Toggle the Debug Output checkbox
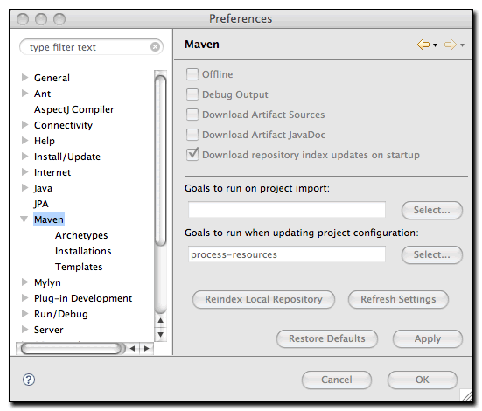Screen dimensions: 482x411 pyautogui.click(x=192, y=94)
